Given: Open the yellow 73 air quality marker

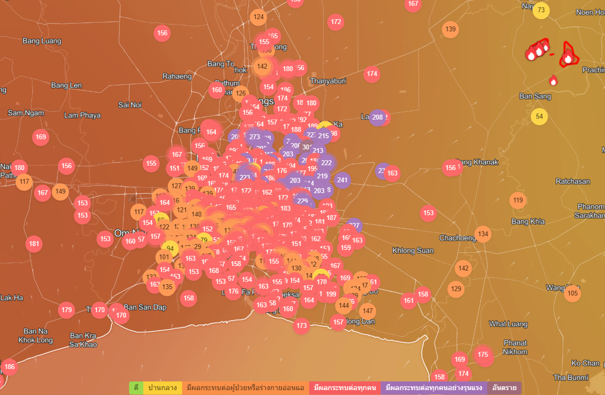Looking at the screenshot, I should pyautogui.click(x=541, y=10).
